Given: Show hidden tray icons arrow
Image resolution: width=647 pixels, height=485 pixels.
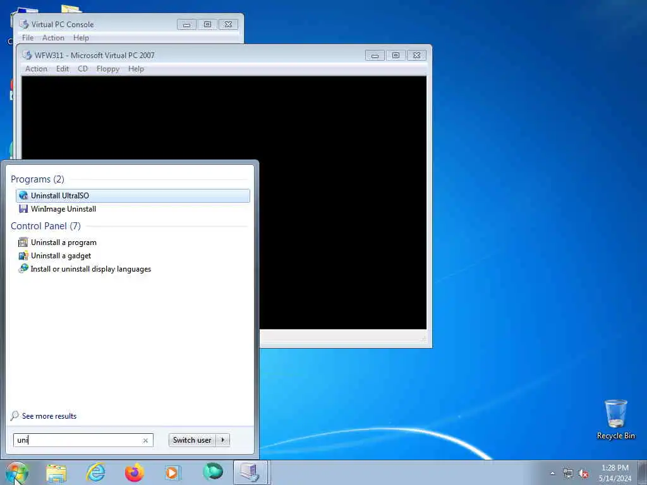Looking at the screenshot, I should coord(552,473).
